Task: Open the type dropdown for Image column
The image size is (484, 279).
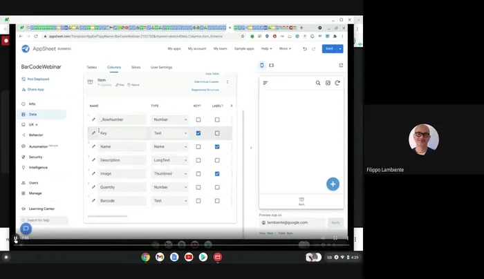Action: (169, 173)
